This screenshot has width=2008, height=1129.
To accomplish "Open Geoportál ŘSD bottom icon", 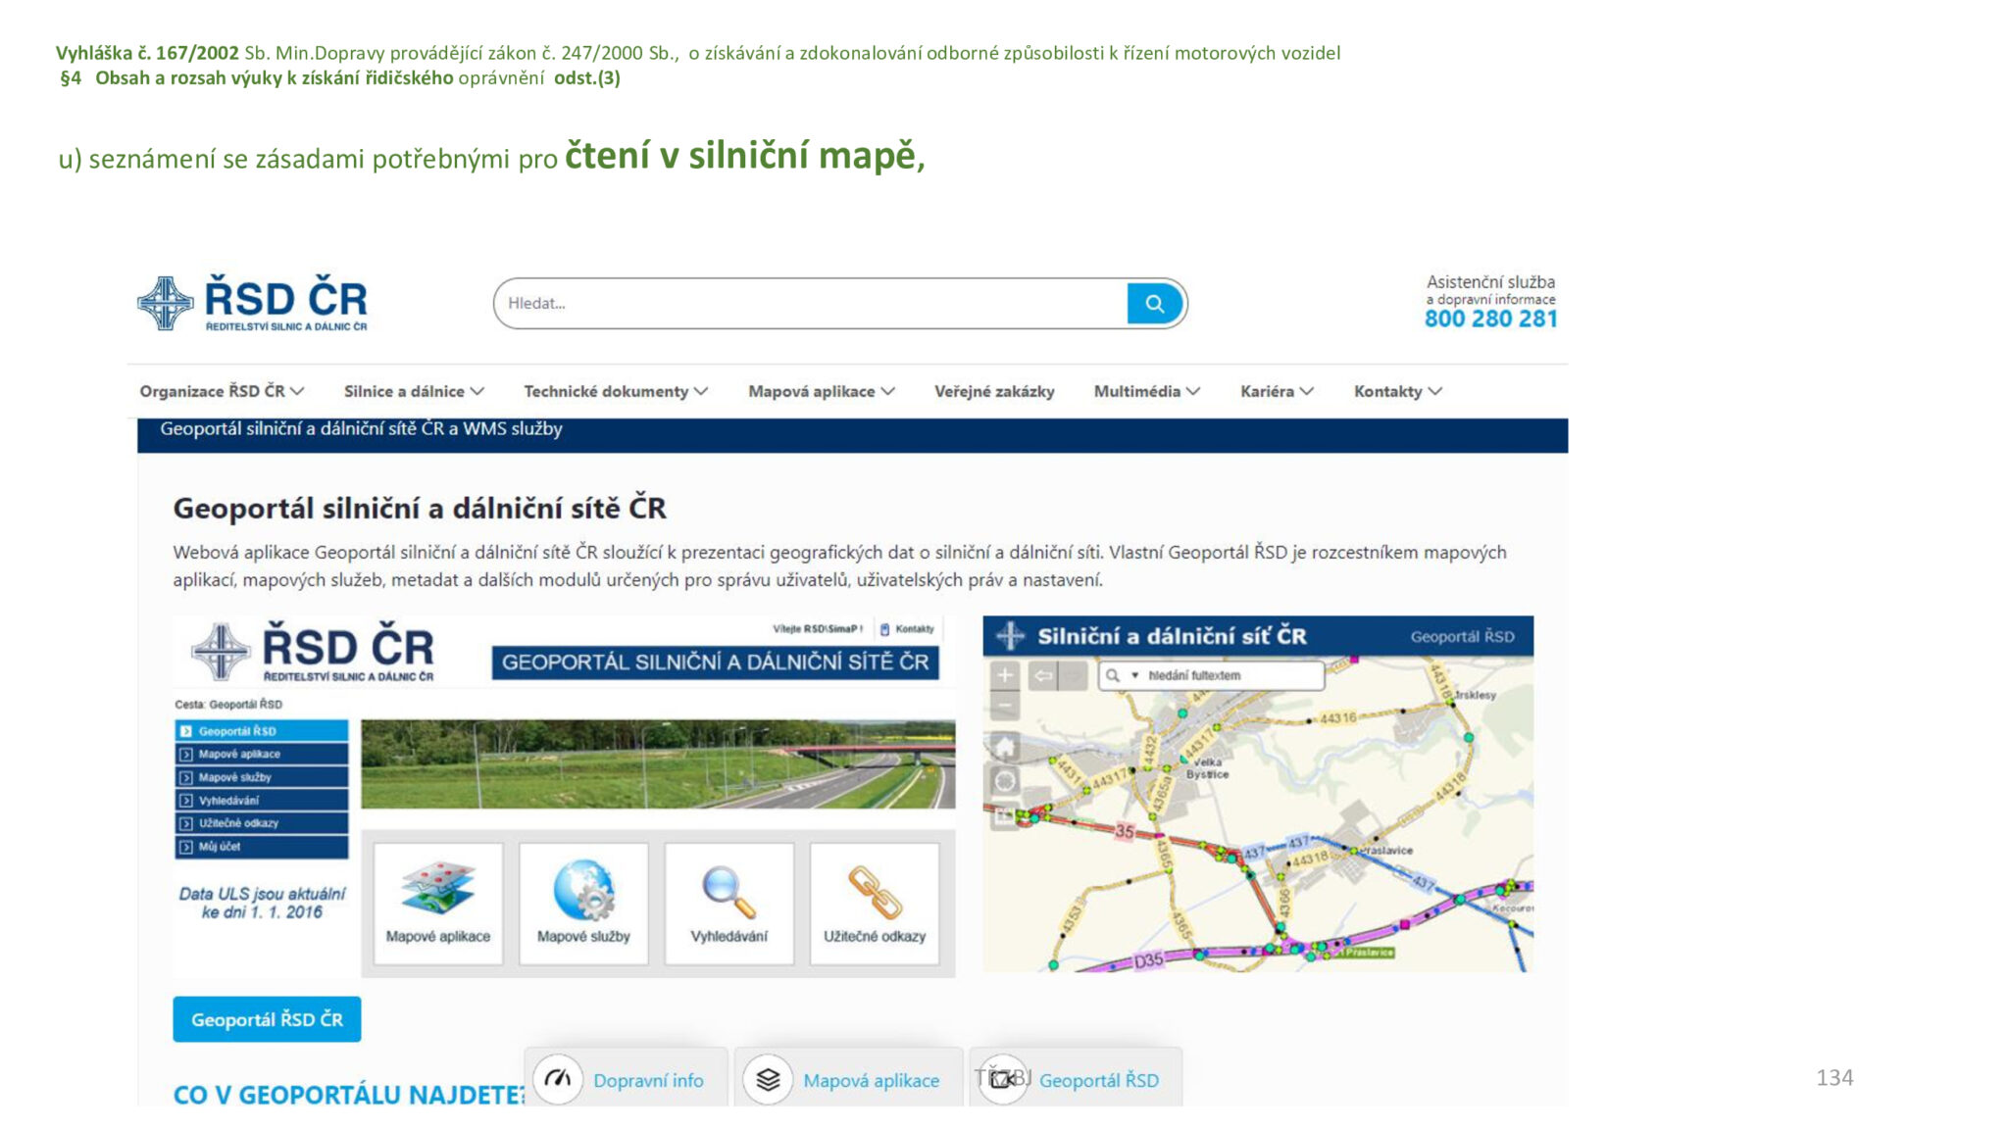I will [1002, 1079].
